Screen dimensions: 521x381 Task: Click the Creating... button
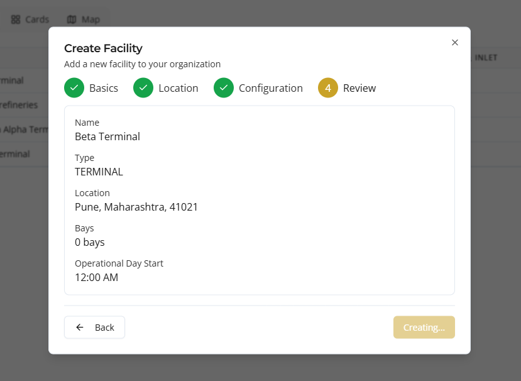424,328
